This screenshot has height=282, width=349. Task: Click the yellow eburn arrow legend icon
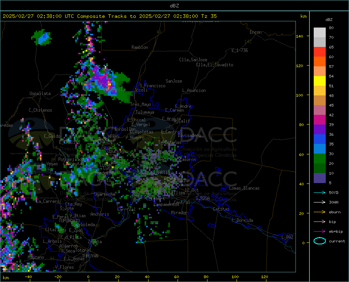(x=320, y=212)
